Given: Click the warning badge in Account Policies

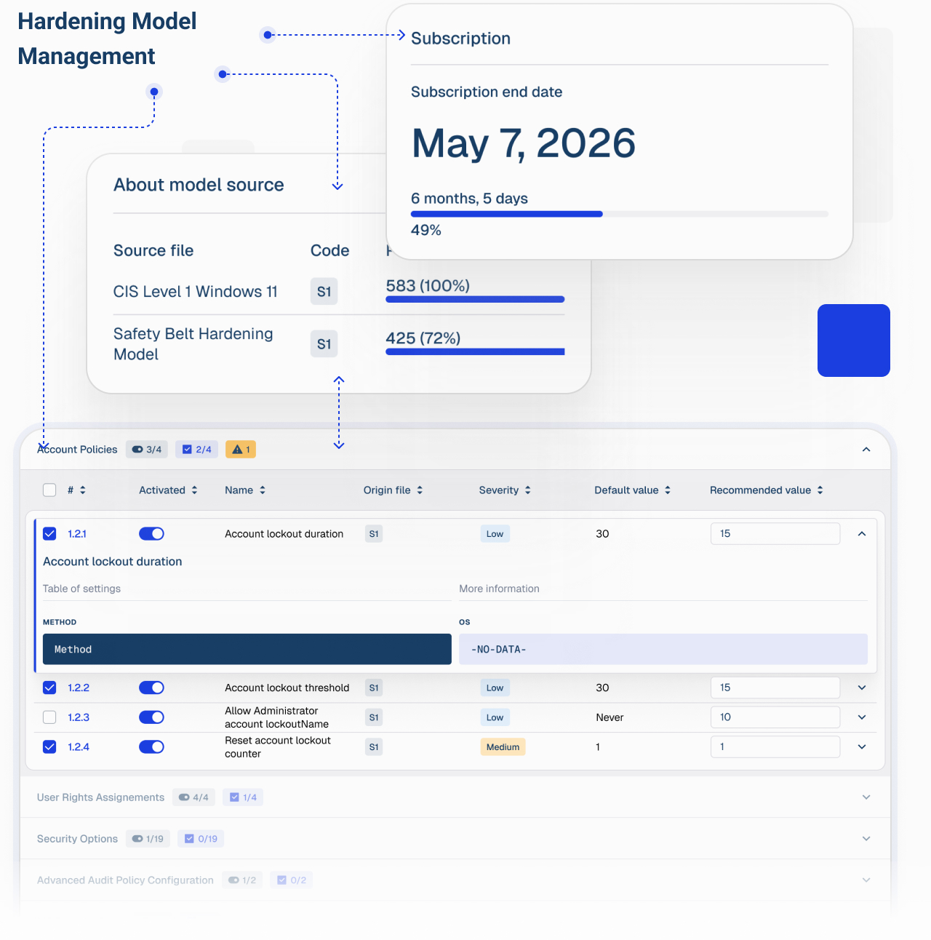Looking at the screenshot, I should tap(241, 450).
